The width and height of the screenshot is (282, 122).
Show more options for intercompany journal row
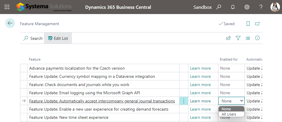point(184,101)
